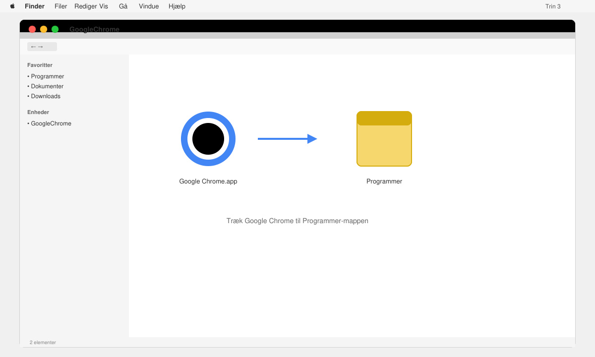Screen dimensions: 595x357
Task: Open the Filer menu
Action: [x=60, y=6]
